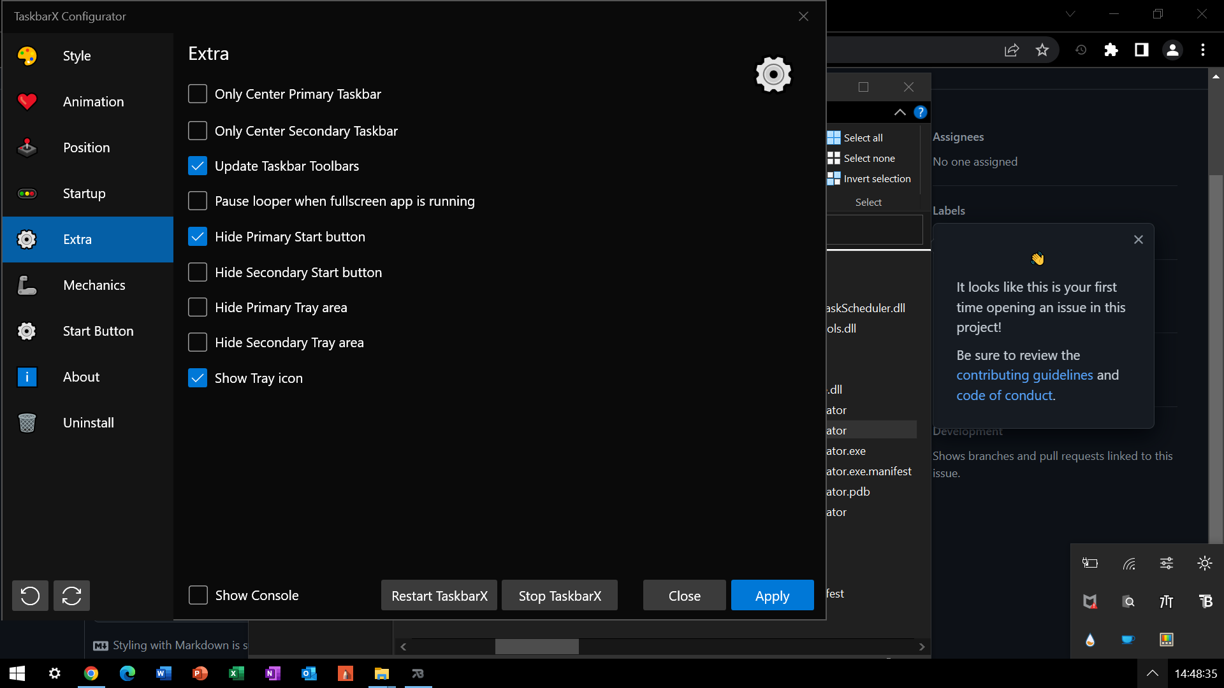The height and width of the screenshot is (688, 1224).
Task: Click the Uninstall trash icon
Action: (x=27, y=422)
